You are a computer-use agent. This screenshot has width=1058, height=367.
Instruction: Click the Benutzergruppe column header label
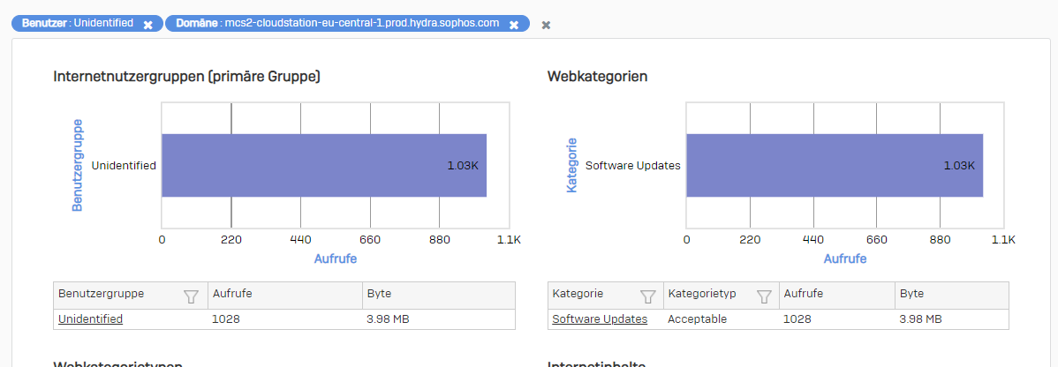[102, 294]
